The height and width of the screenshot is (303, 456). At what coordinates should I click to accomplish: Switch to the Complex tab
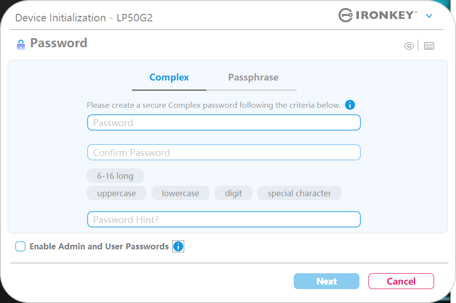[169, 77]
